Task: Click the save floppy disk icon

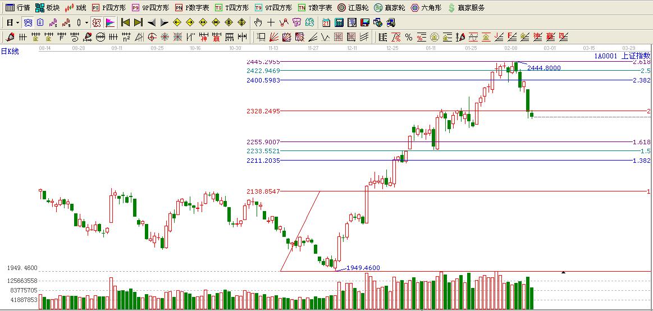Action: click(x=365, y=23)
